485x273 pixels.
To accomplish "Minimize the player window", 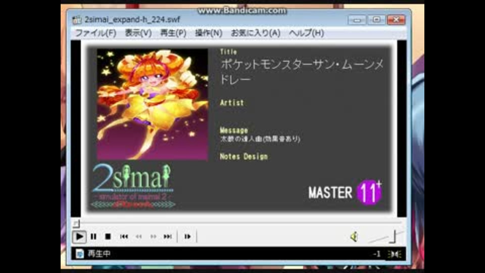I will pyautogui.click(x=357, y=20).
